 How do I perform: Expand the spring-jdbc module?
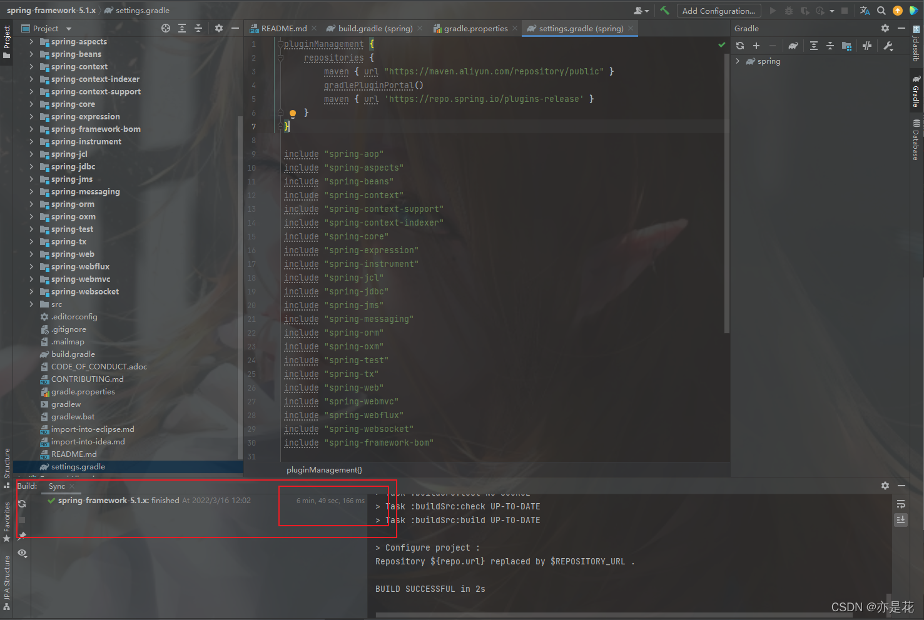pyautogui.click(x=31, y=167)
